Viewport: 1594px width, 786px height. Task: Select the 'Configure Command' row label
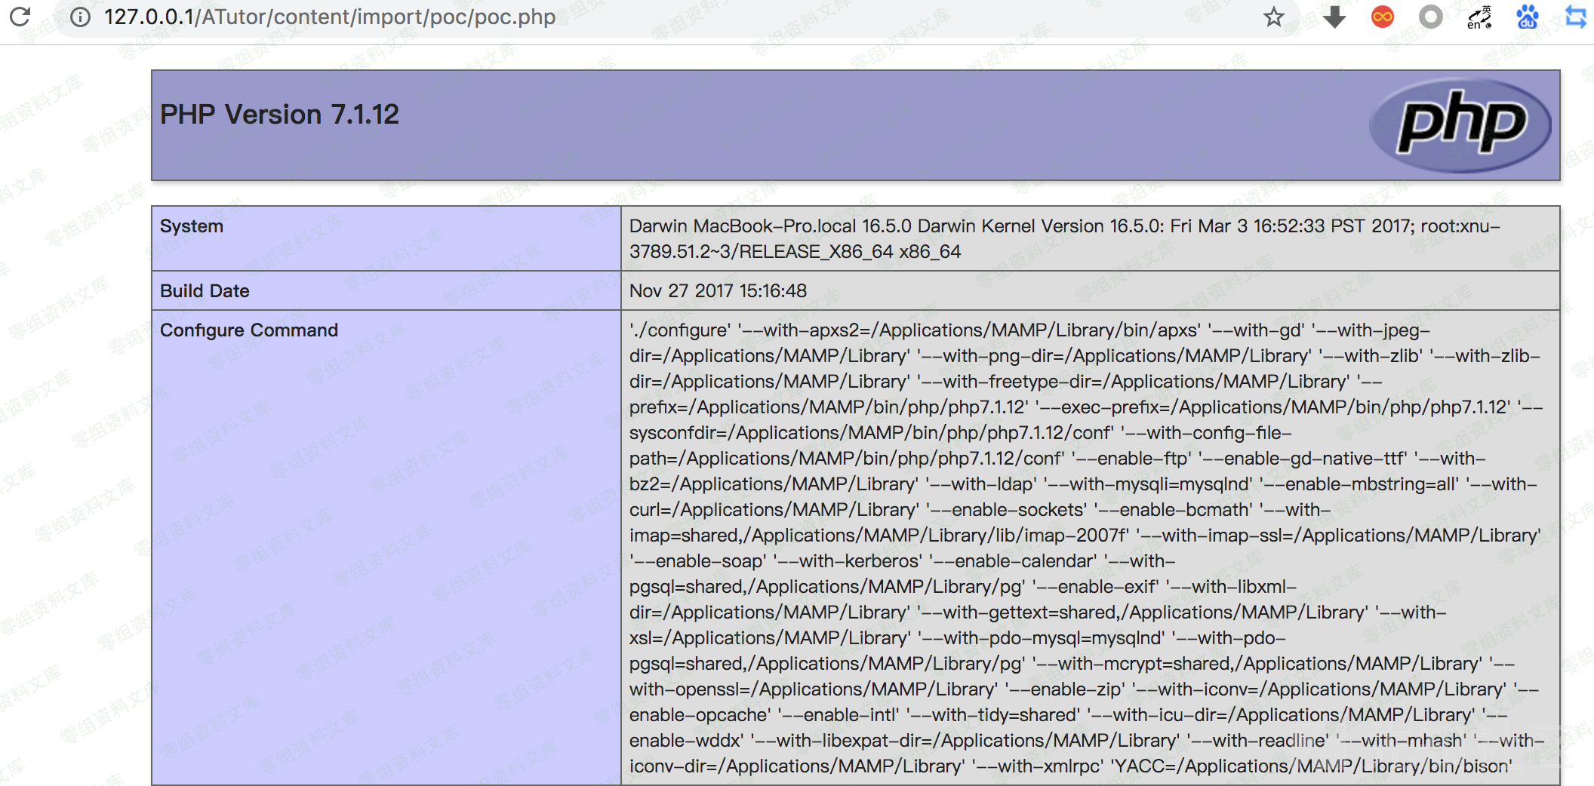[x=249, y=330]
